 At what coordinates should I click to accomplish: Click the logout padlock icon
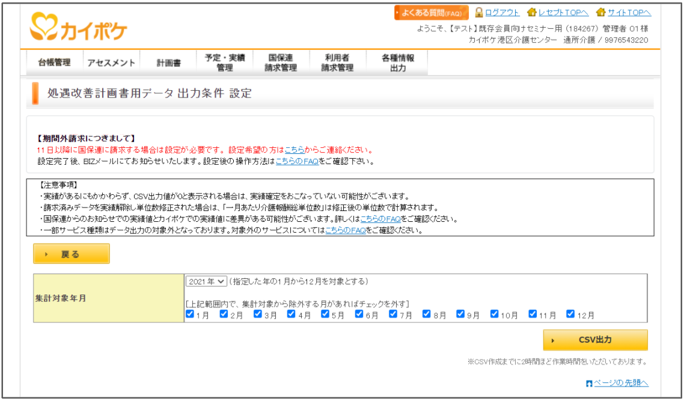(x=479, y=12)
